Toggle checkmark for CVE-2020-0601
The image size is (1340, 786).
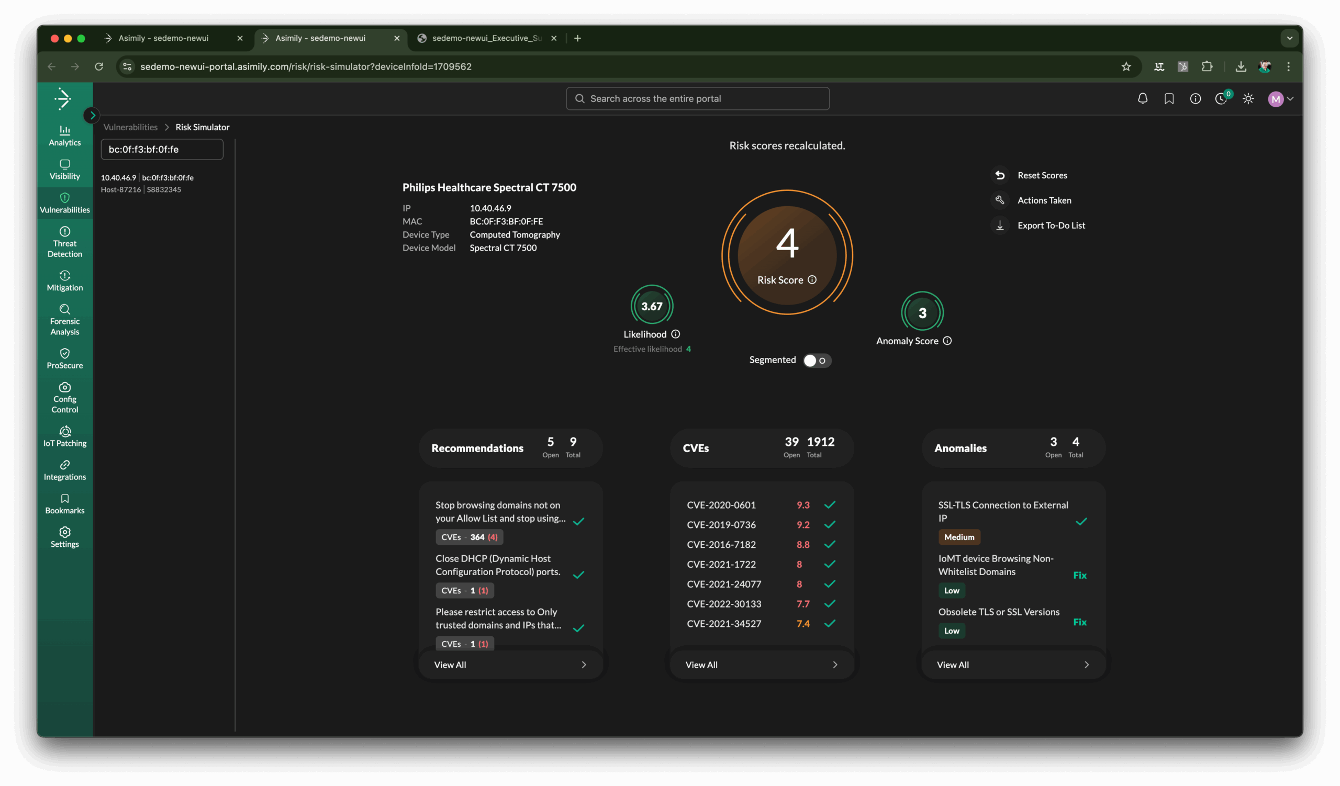tap(830, 505)
